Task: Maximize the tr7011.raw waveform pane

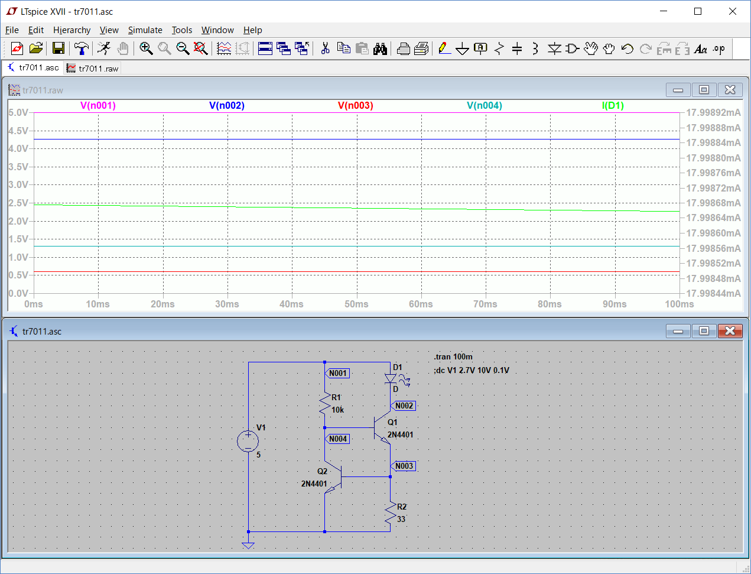Action: pyautogui.click(x=704, y=90)
